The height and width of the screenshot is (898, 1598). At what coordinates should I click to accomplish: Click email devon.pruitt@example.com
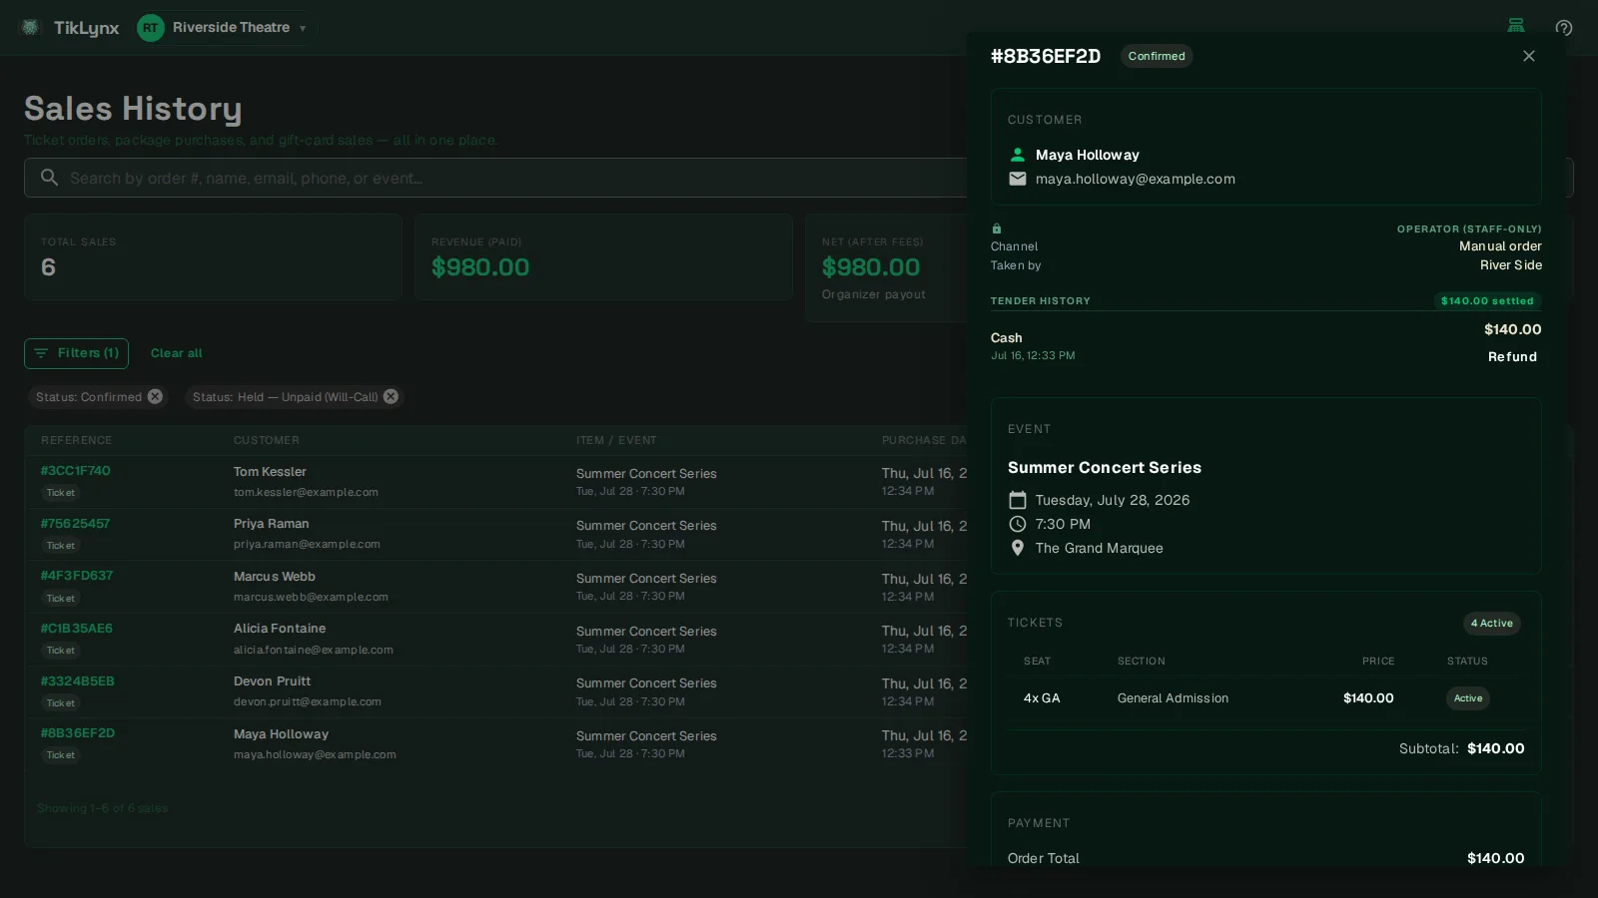308,701
